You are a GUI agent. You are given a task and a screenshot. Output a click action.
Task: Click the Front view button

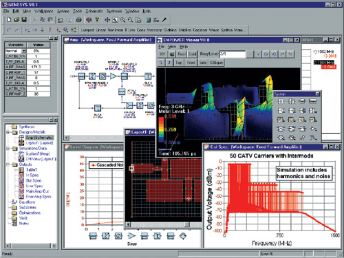point(191,63)
